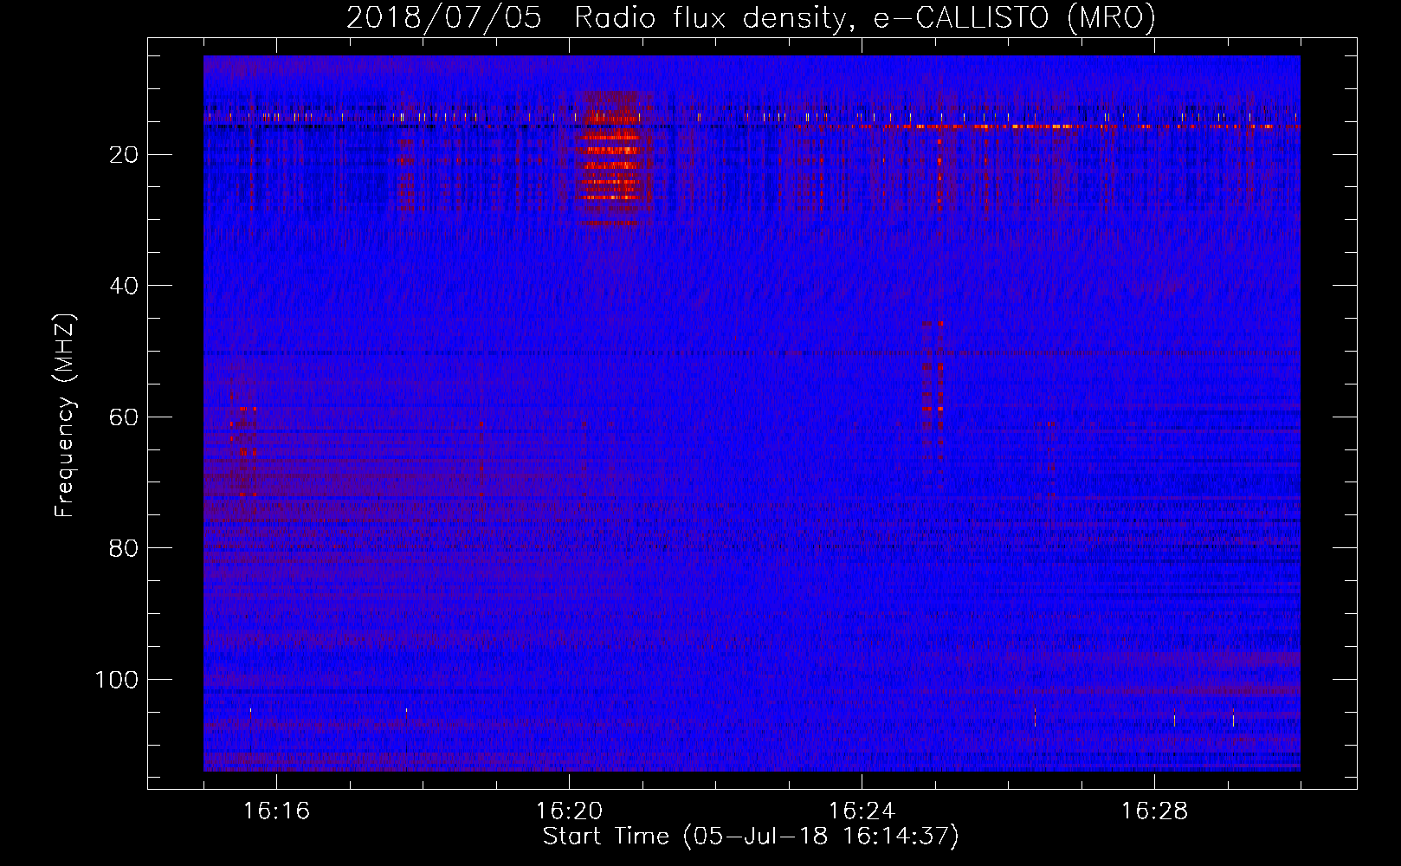This screenshot has width=1401, height=866.
Task: Click the vertical red streak near 16:25 at 60 MHz
Action: tap(933, 397)
